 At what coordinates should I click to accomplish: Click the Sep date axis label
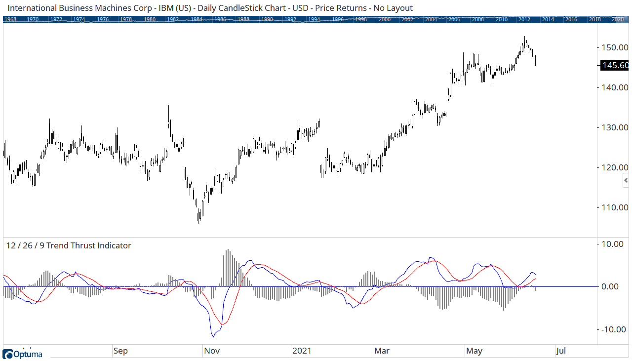click(x=120, y=351)
